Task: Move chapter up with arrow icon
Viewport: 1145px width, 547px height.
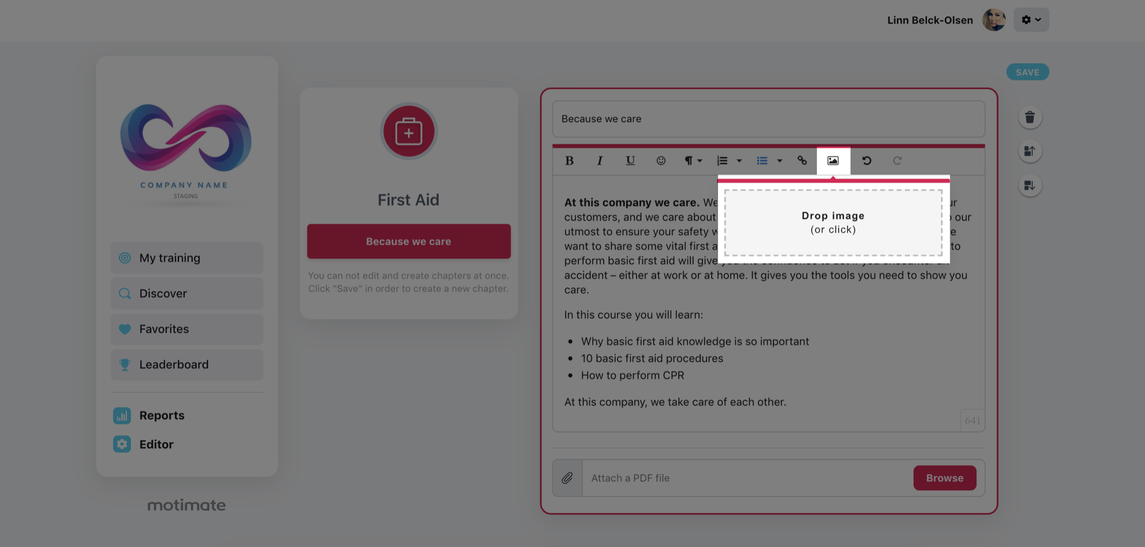Action: pyautogui.click(x=1030, y=151)
